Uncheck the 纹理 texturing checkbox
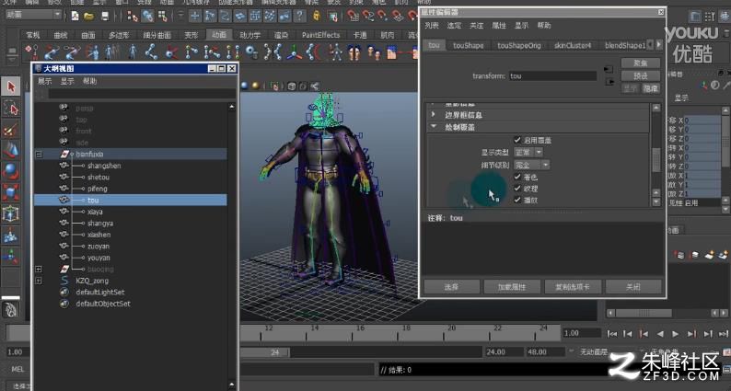Screen dimensions: 731x391 pos(517,189)
